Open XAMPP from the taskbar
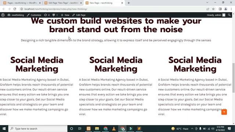This screenshot has width=235, height=132. point(88,129)
